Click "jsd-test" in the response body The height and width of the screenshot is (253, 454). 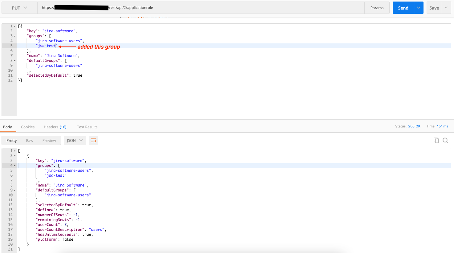pyautogui.click(x=55, y=175)
